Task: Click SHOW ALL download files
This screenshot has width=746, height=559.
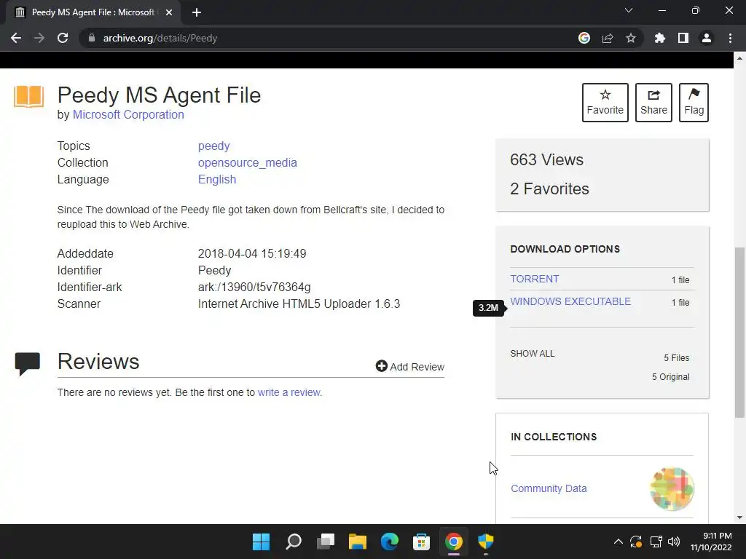Action: (x=533, y=354)
